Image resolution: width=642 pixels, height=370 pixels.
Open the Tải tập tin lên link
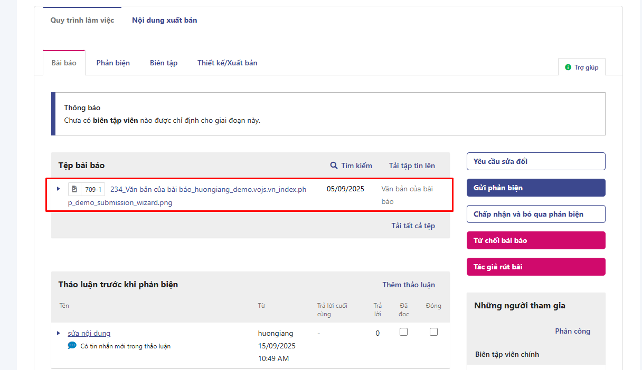(x=412, y=165)
